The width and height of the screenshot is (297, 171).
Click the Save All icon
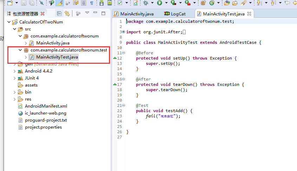pyautogui.click(x=32, y=3)
